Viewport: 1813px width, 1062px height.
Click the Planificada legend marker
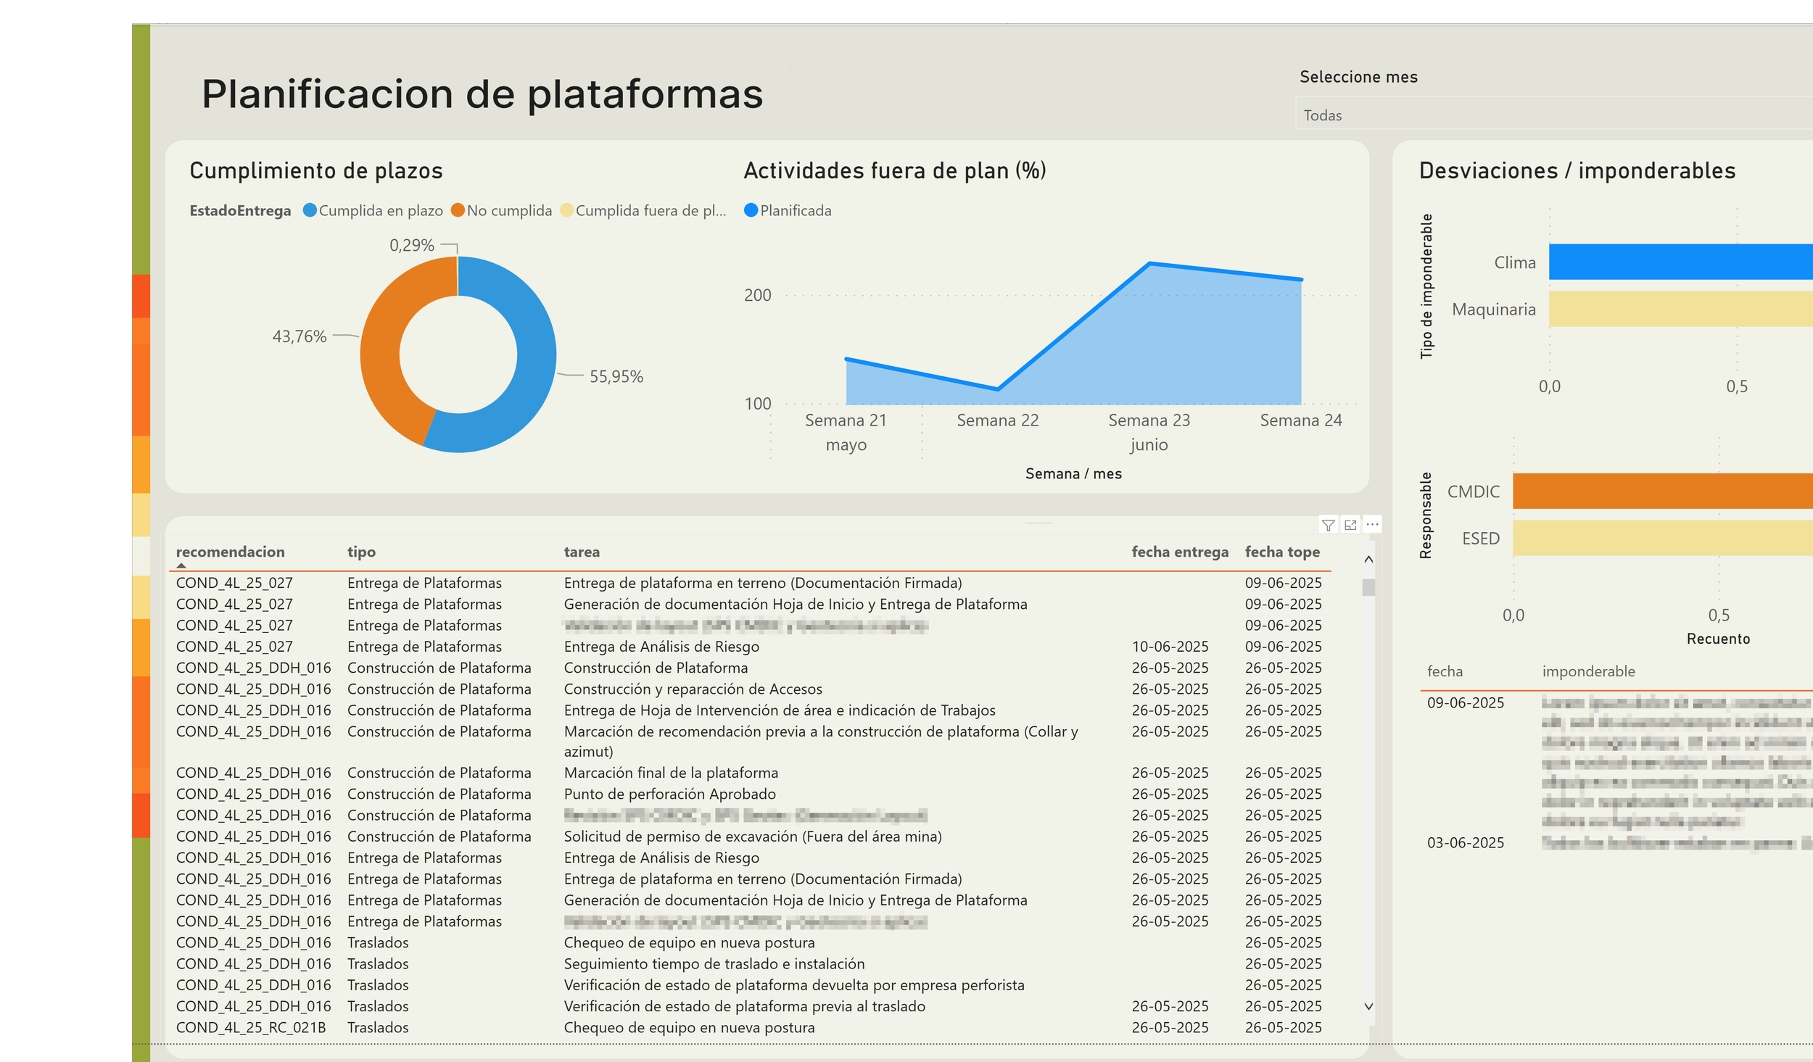tap(751, 210)
